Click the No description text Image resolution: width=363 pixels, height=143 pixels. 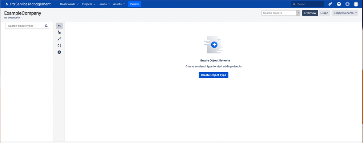pos(12,17)
